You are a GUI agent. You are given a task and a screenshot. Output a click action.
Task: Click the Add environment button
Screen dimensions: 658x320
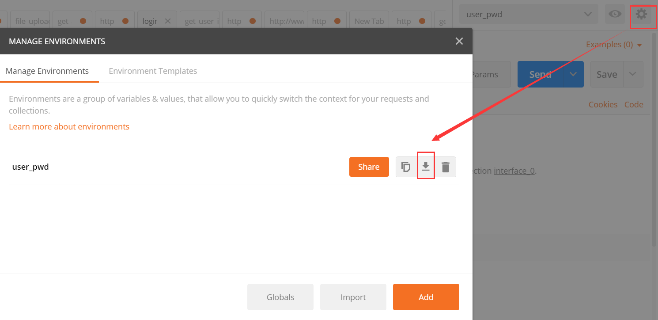coord(426,297)
